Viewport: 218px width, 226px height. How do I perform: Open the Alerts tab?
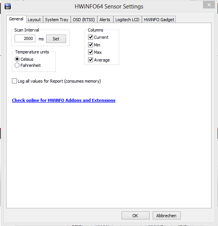[x=105, y=20]
